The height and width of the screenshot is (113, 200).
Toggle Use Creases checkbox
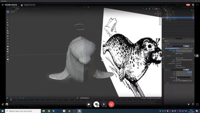click(x=176, y=65)
